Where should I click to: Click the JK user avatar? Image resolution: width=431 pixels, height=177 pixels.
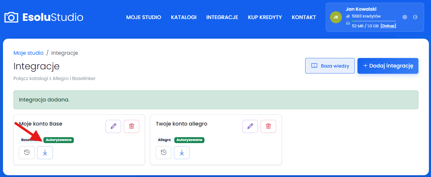[x=336, y=17]
